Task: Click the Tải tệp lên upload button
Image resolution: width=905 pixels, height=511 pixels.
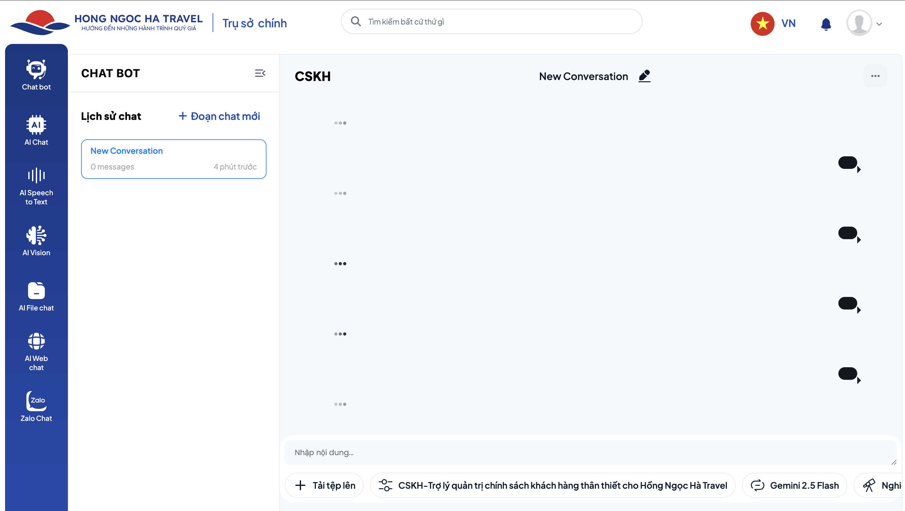Action: tap(325, 485)
